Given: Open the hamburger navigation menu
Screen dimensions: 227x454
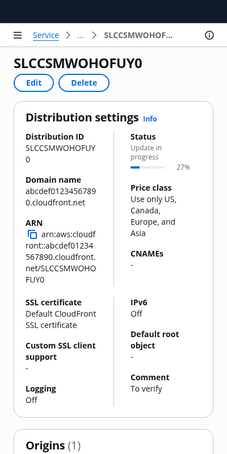Looking at the screenshot, I should (x=18, y=35).
